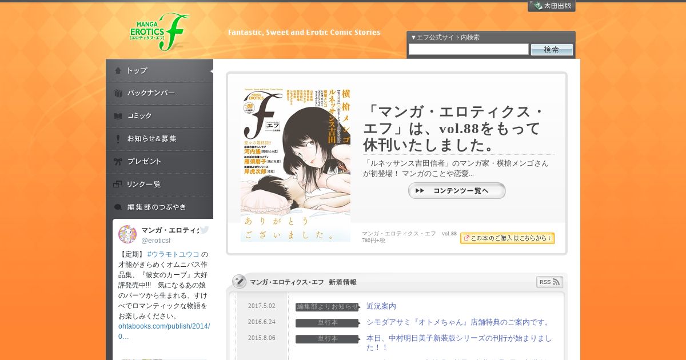Open the リンク一覧 menu item
The image size is (686, 360).
(159, 185)
